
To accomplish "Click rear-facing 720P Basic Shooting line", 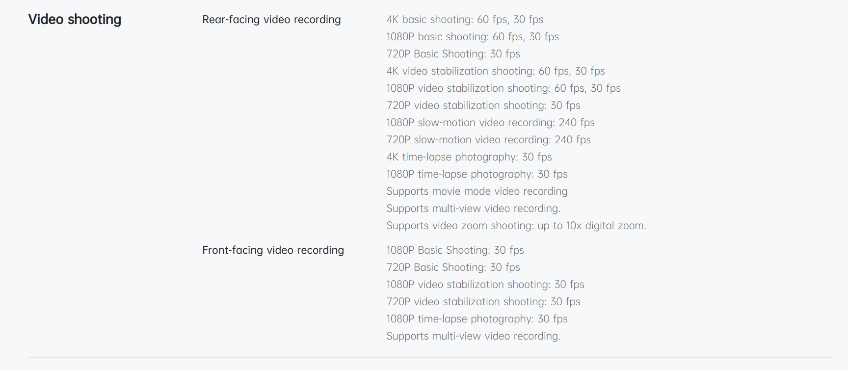I will 453,54.
